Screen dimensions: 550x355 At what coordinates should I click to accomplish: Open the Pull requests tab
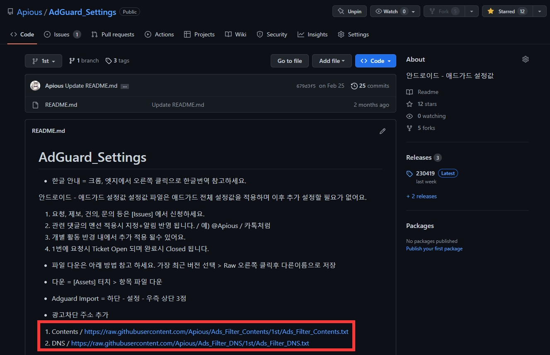pyautogui.click(x=113, y=34)
